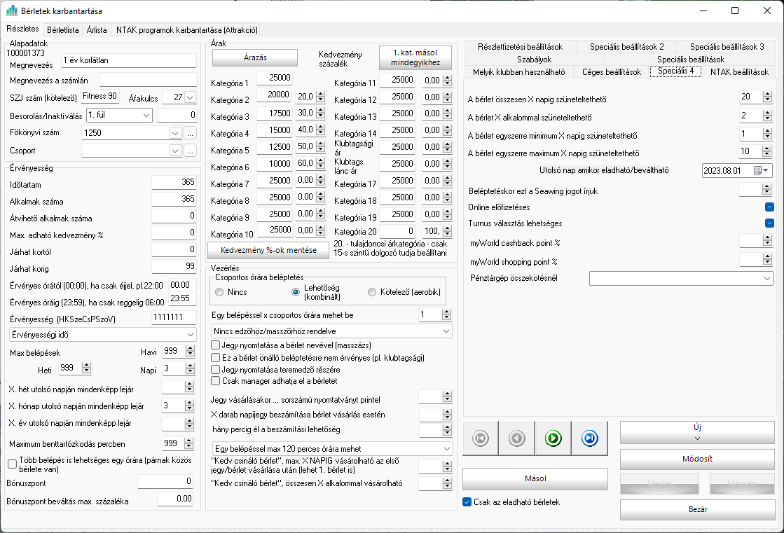The image size is (784, 533).
Task: Open Besorolás dropdown showing 1. fül
Action: tap(146, 115)
